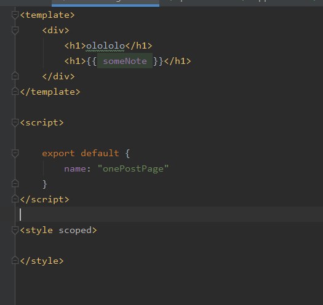Click the underlined word ololololo
Viewport: 323px width, 305px height.
tap(105, 46)
